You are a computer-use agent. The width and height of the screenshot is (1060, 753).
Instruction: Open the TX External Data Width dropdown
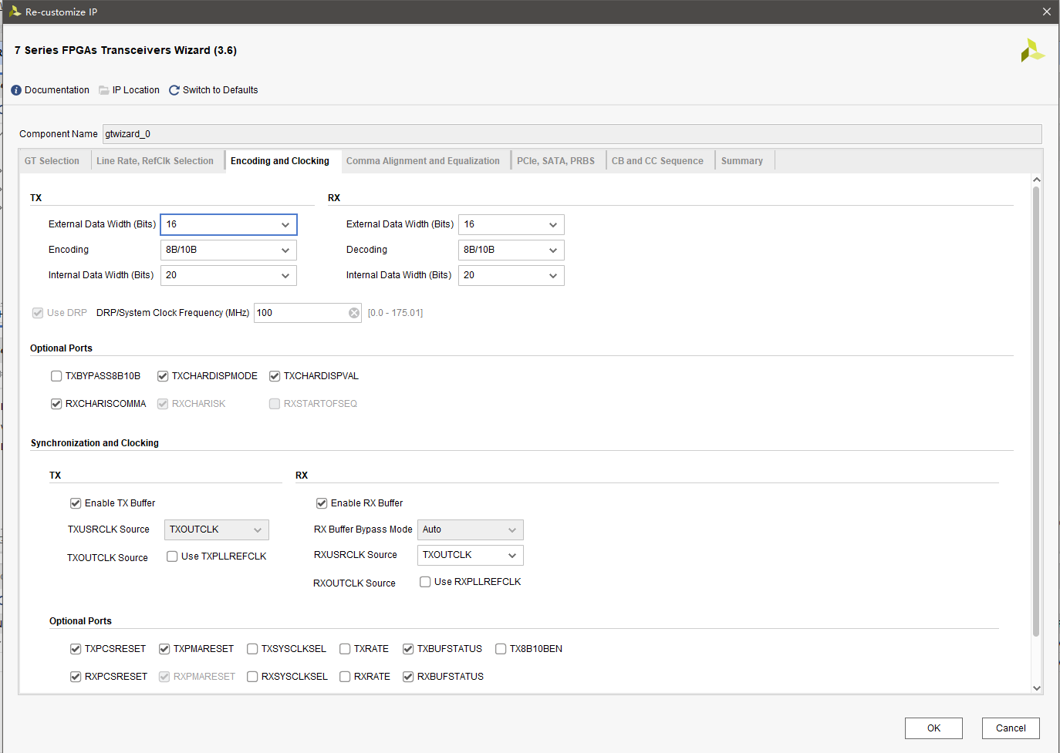[x=228, y=224]
